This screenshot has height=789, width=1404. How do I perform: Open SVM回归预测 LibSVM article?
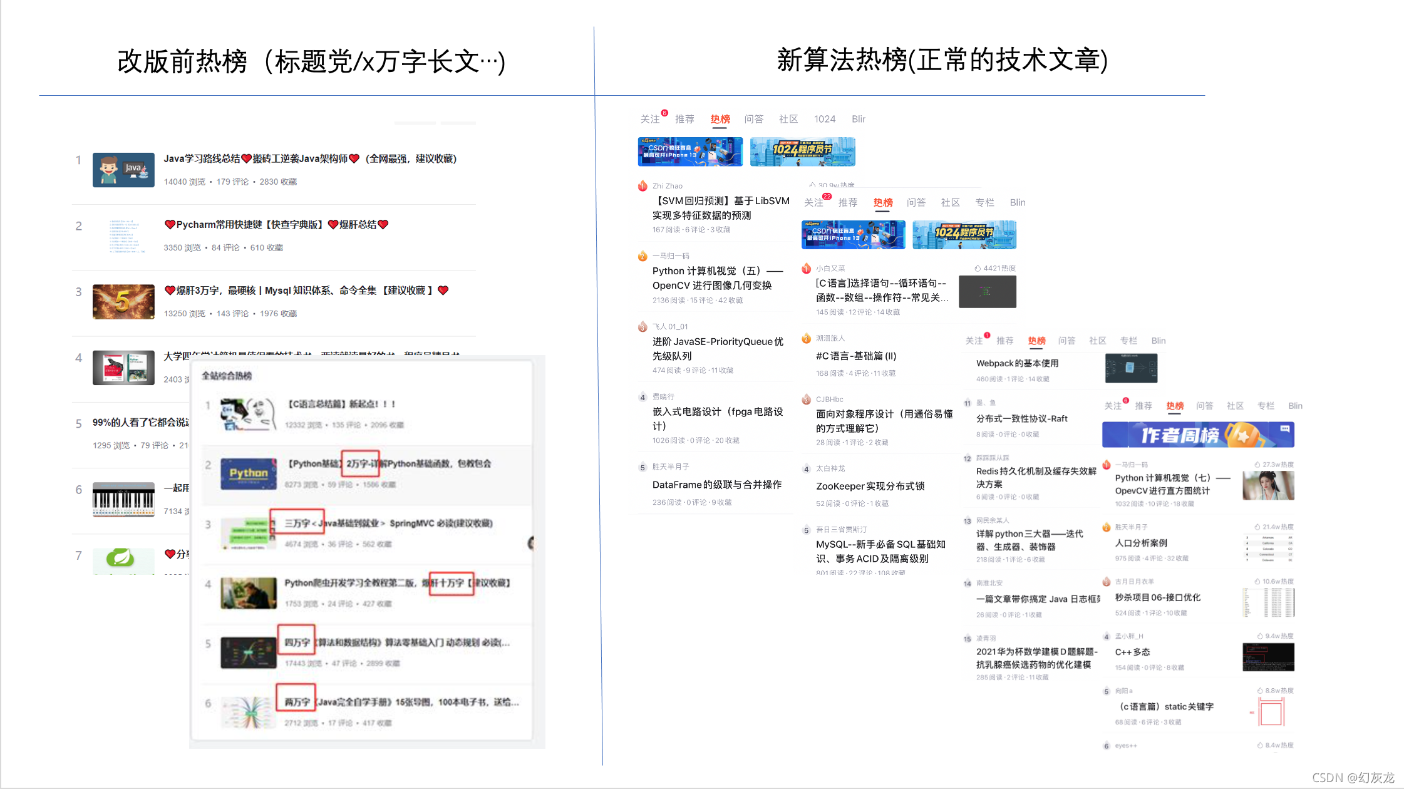coord(721,208)
